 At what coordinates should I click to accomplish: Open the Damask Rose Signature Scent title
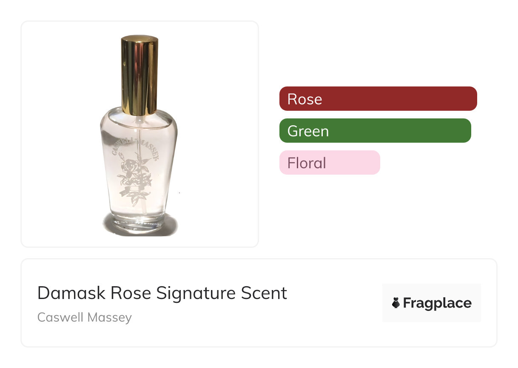162,293
